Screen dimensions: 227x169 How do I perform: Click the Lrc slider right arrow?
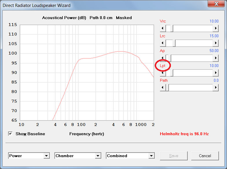tap(215, 43)
